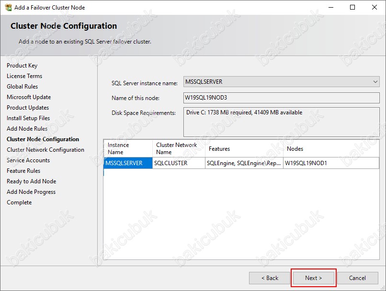Click the W19SQL19NOD1 nodes cell
The width and height of the screenshot is (386, 291).
pyautogui.click(x=331, y=163)
